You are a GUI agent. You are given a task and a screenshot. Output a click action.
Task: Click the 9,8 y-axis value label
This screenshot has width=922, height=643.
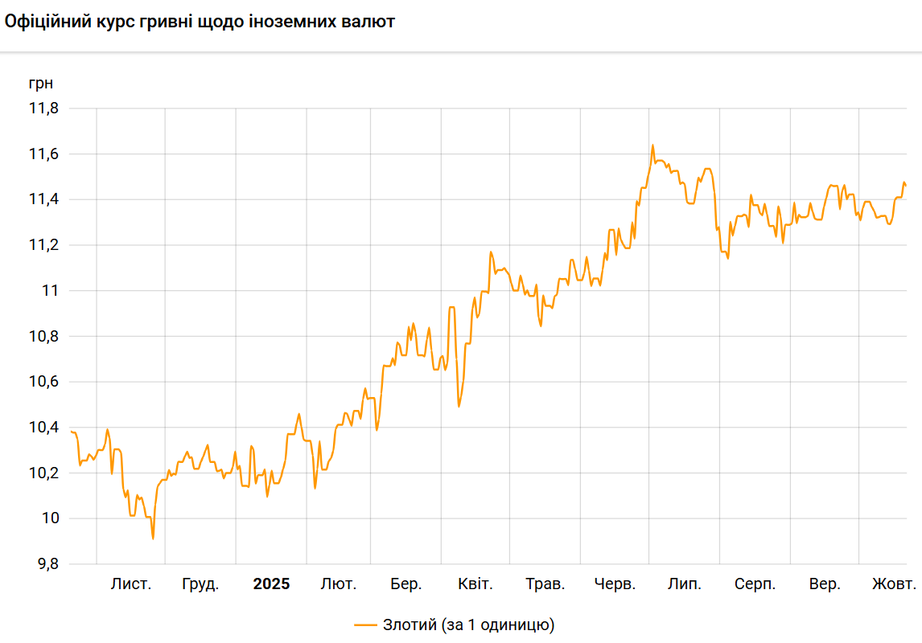46,564
